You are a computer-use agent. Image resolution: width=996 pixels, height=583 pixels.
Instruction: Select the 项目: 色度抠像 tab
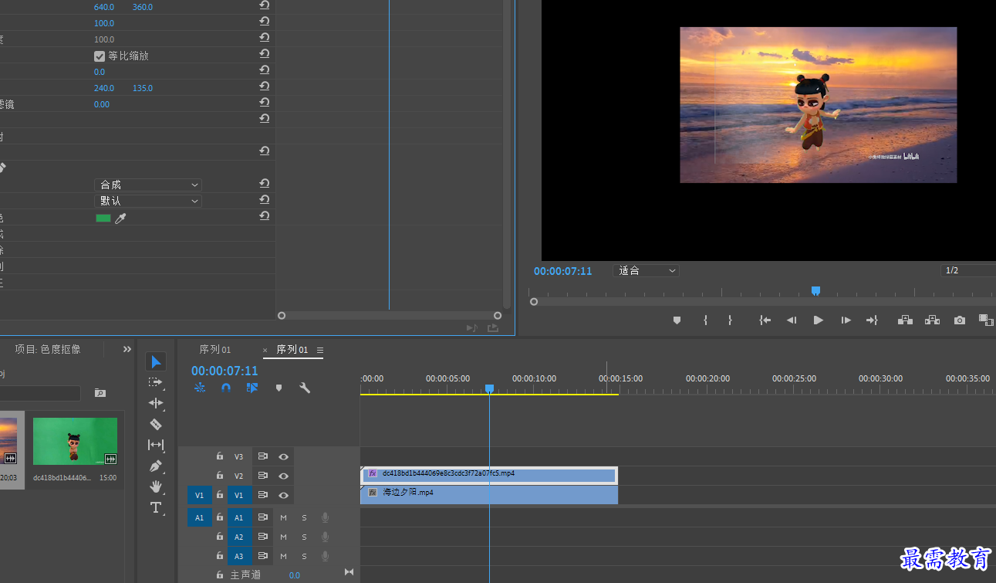coord(48,349)
